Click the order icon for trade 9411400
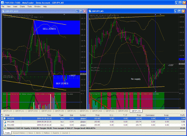The image size is (187, 136). (x=5, y=125)
